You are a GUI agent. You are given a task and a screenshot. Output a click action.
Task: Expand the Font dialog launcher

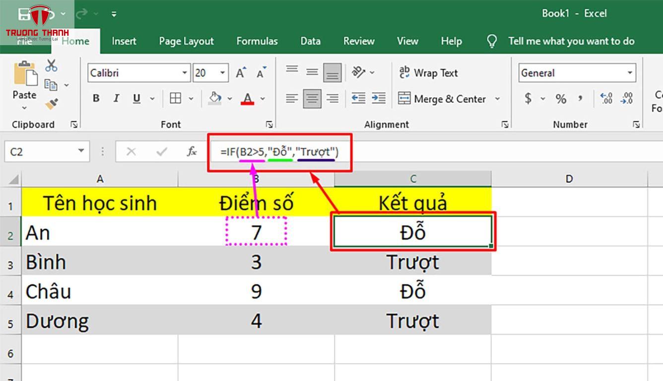point(269,125)
